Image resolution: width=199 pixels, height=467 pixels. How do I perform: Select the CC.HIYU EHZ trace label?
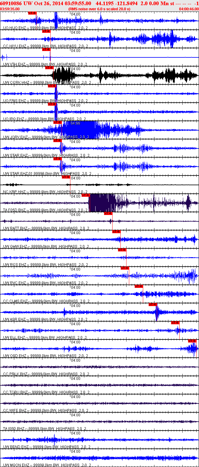tap(45, 46)
